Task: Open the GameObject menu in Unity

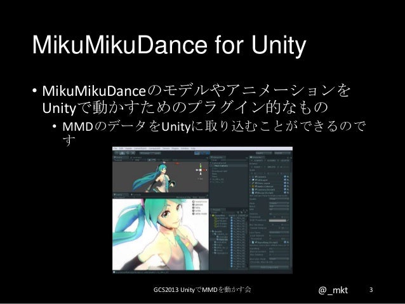Action: [x=140, y=149]
